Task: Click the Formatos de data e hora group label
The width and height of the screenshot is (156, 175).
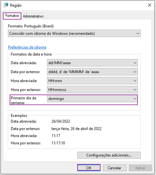Action: [x=31, y=54]
